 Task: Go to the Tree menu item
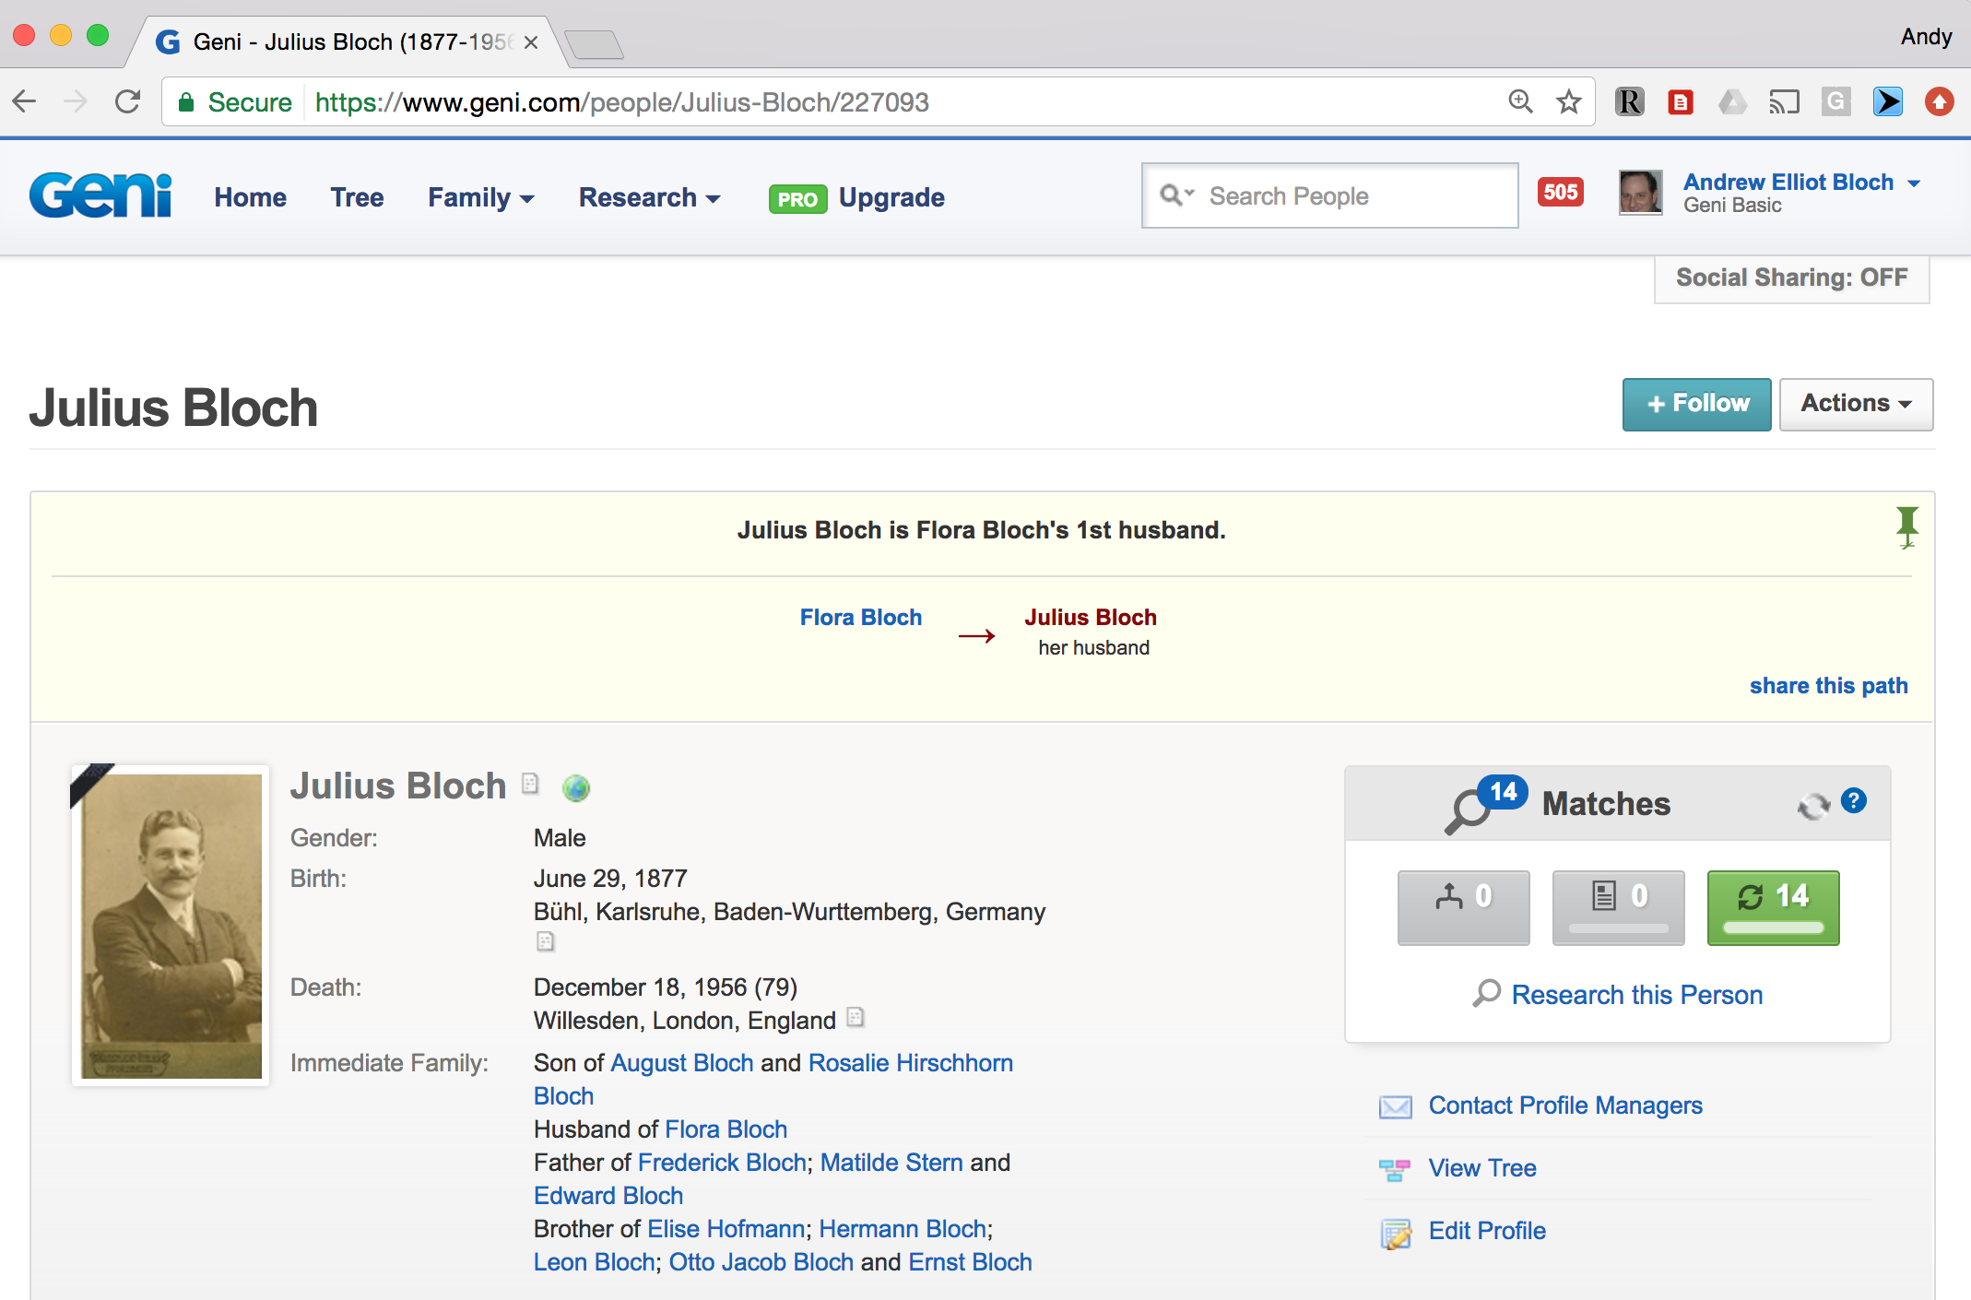[x=357, y=197]
